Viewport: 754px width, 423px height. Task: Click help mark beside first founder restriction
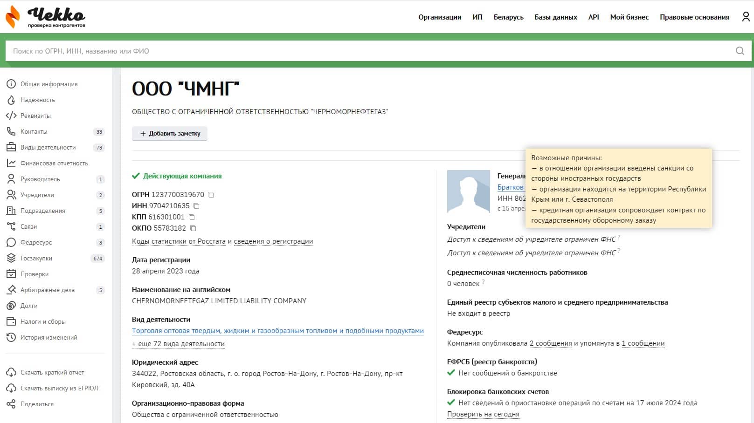click(x=619, y=238)
